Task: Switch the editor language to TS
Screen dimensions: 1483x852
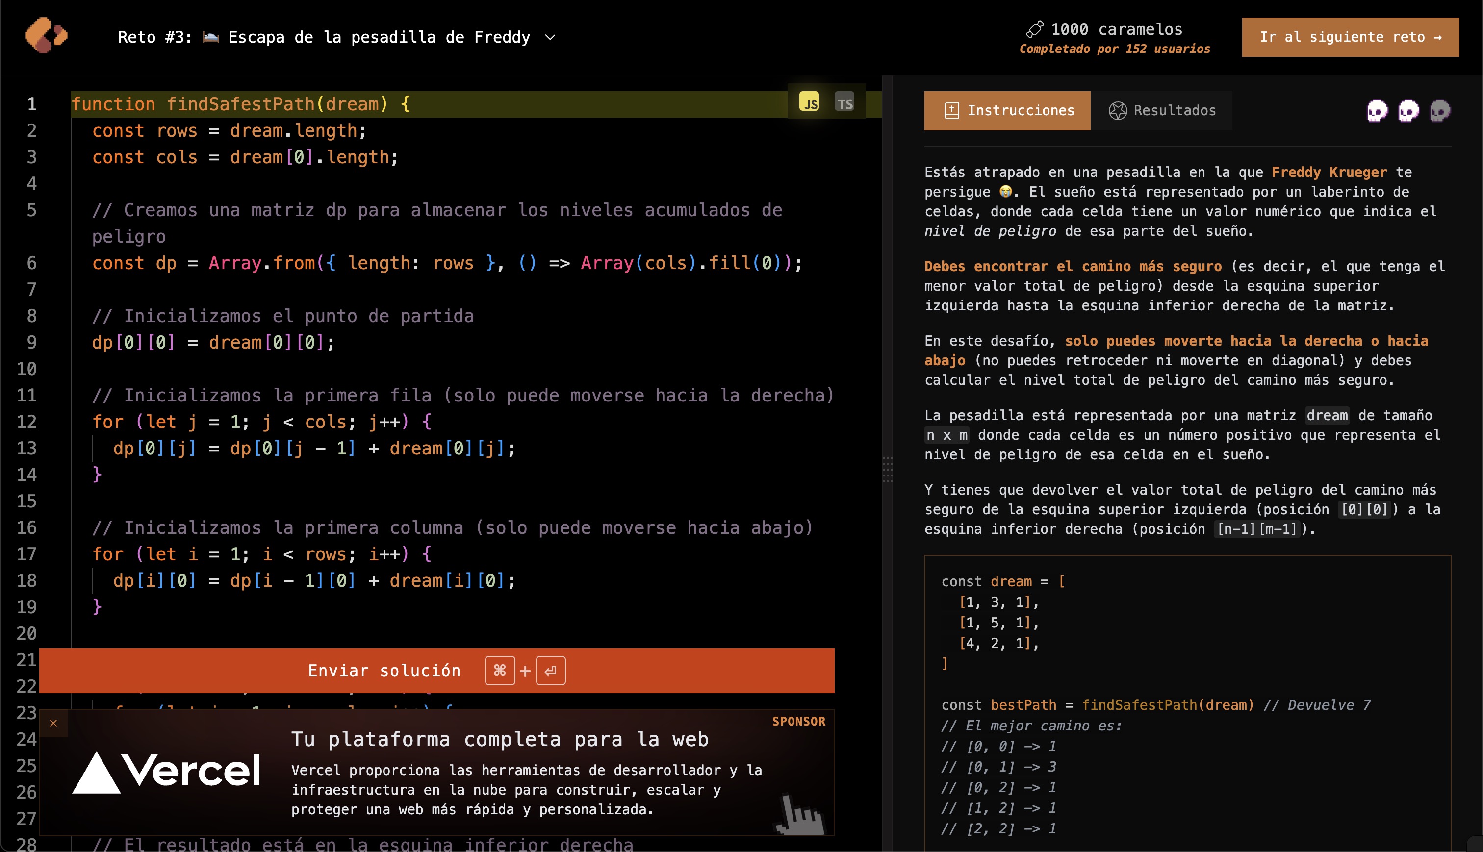Action: click(x=845, y=102)
